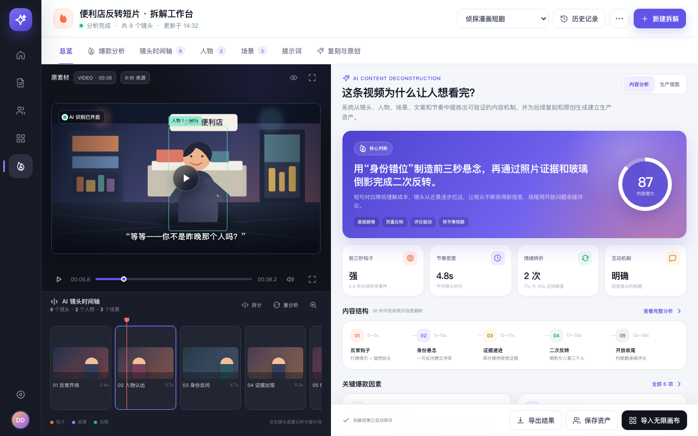The width and height of the screenshot is (698, 436).
Task: Click the 导出结果 button
Action: point(535,420)
